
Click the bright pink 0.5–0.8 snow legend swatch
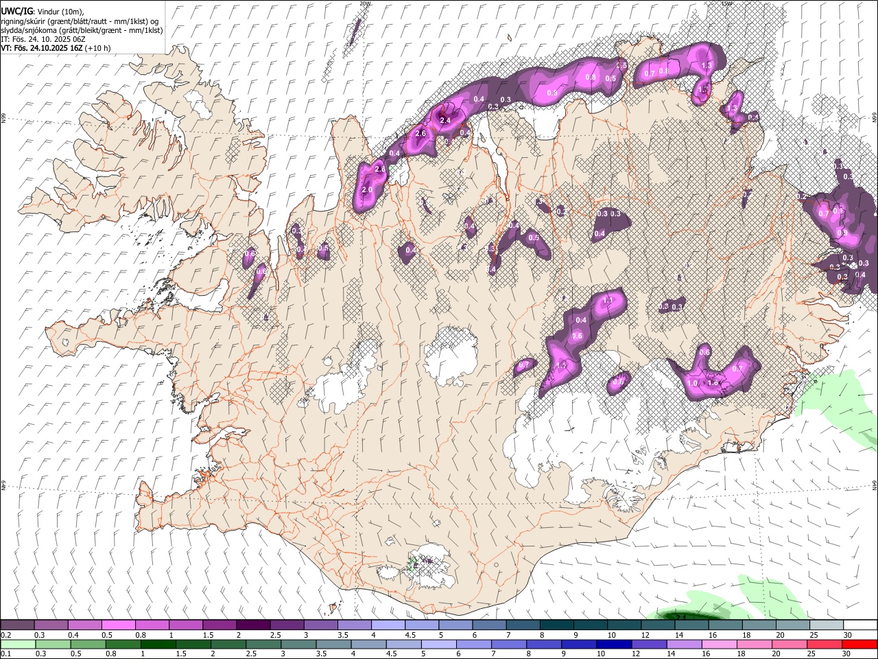(119, 625)
